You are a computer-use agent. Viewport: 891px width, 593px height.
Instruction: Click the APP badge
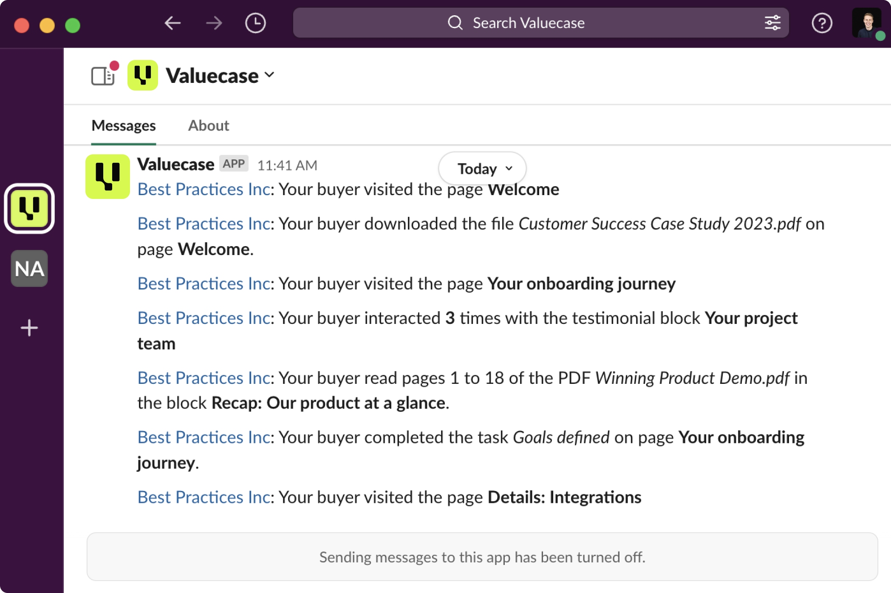[x=234, y=164]
